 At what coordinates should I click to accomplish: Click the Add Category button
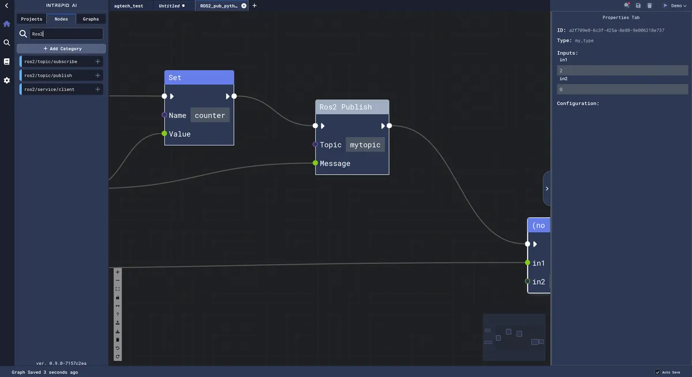(x=61, y=48)
